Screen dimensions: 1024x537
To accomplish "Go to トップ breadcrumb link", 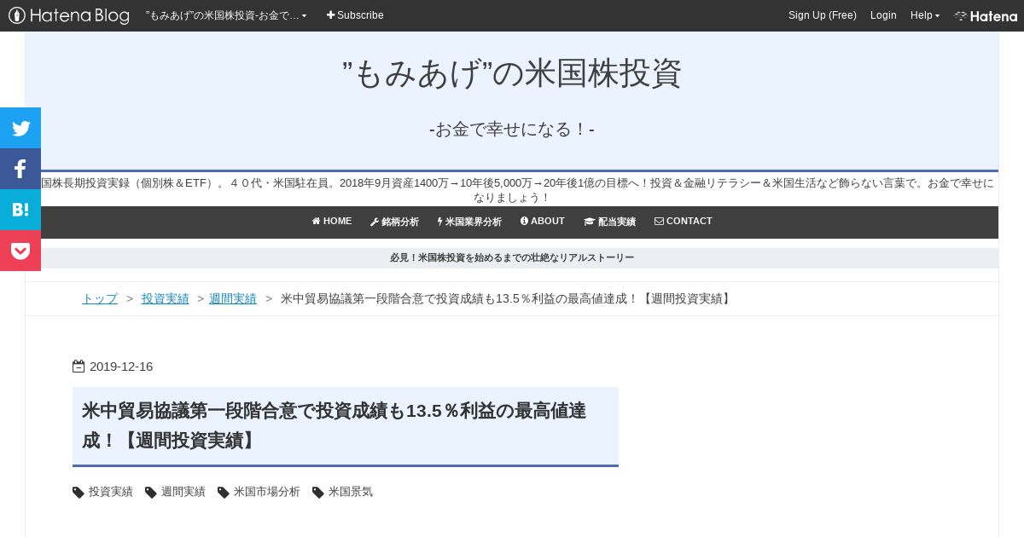I will coord(100,298).
